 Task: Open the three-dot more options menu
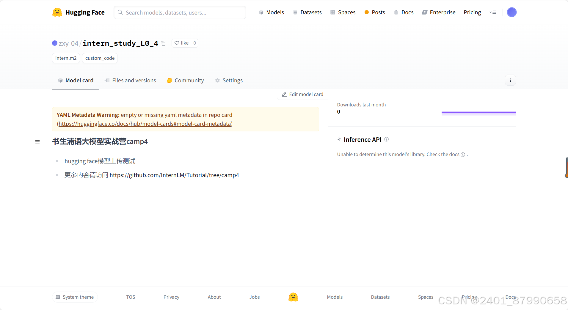click(510, 80)
